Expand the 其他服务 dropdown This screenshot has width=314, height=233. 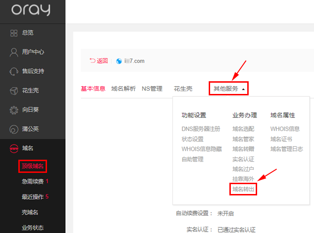point(229,88)
